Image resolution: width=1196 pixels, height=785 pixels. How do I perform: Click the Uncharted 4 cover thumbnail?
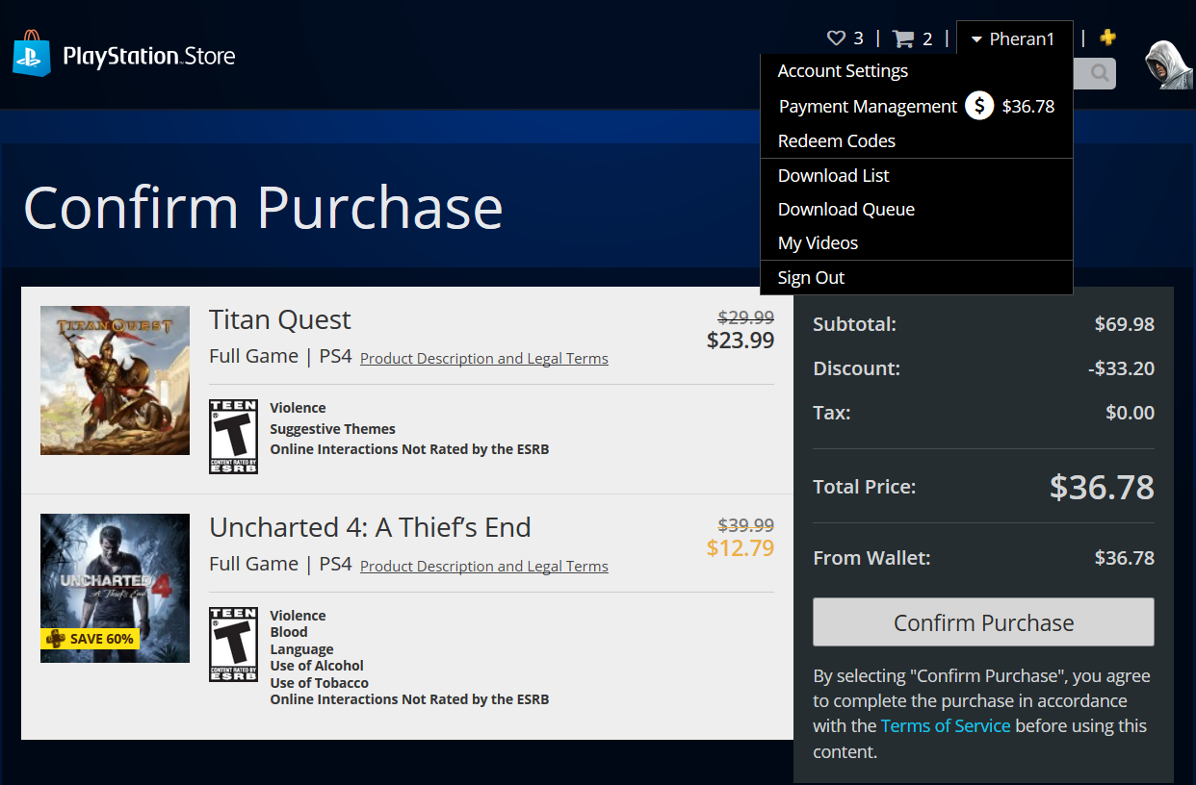tap(115, 588)
